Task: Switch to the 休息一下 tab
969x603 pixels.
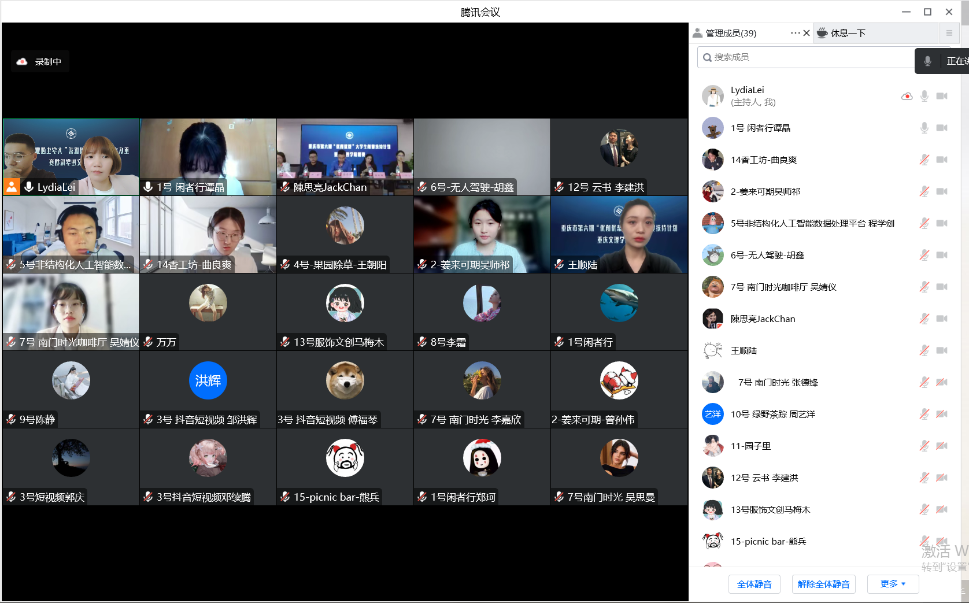Action: pyautogui.click(x=848, y=33)
